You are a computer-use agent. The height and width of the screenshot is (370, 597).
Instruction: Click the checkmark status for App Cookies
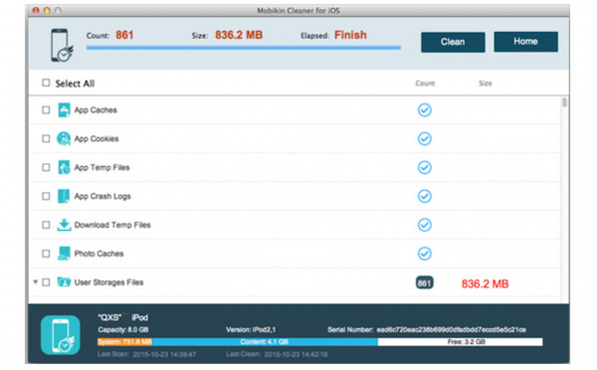[425, 138]
